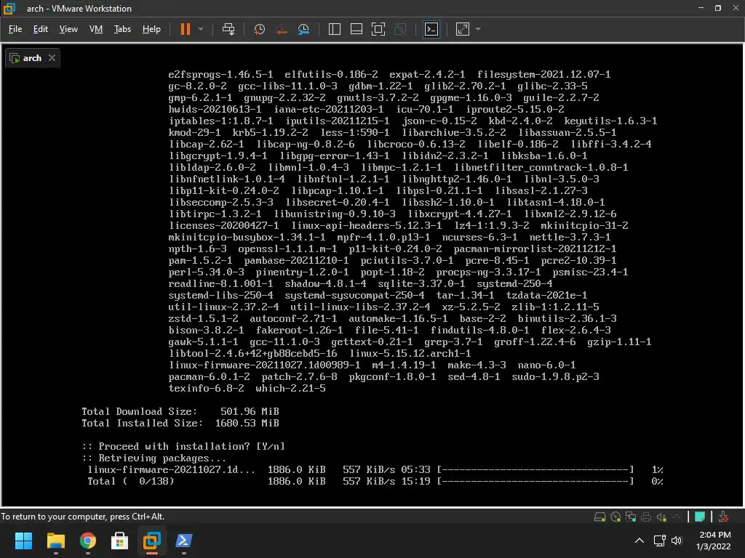This screenshot has width=745, height=558.
Task: Click the 'linux-5.15.12.arch1-1' package name
Action: coord(410,354)
